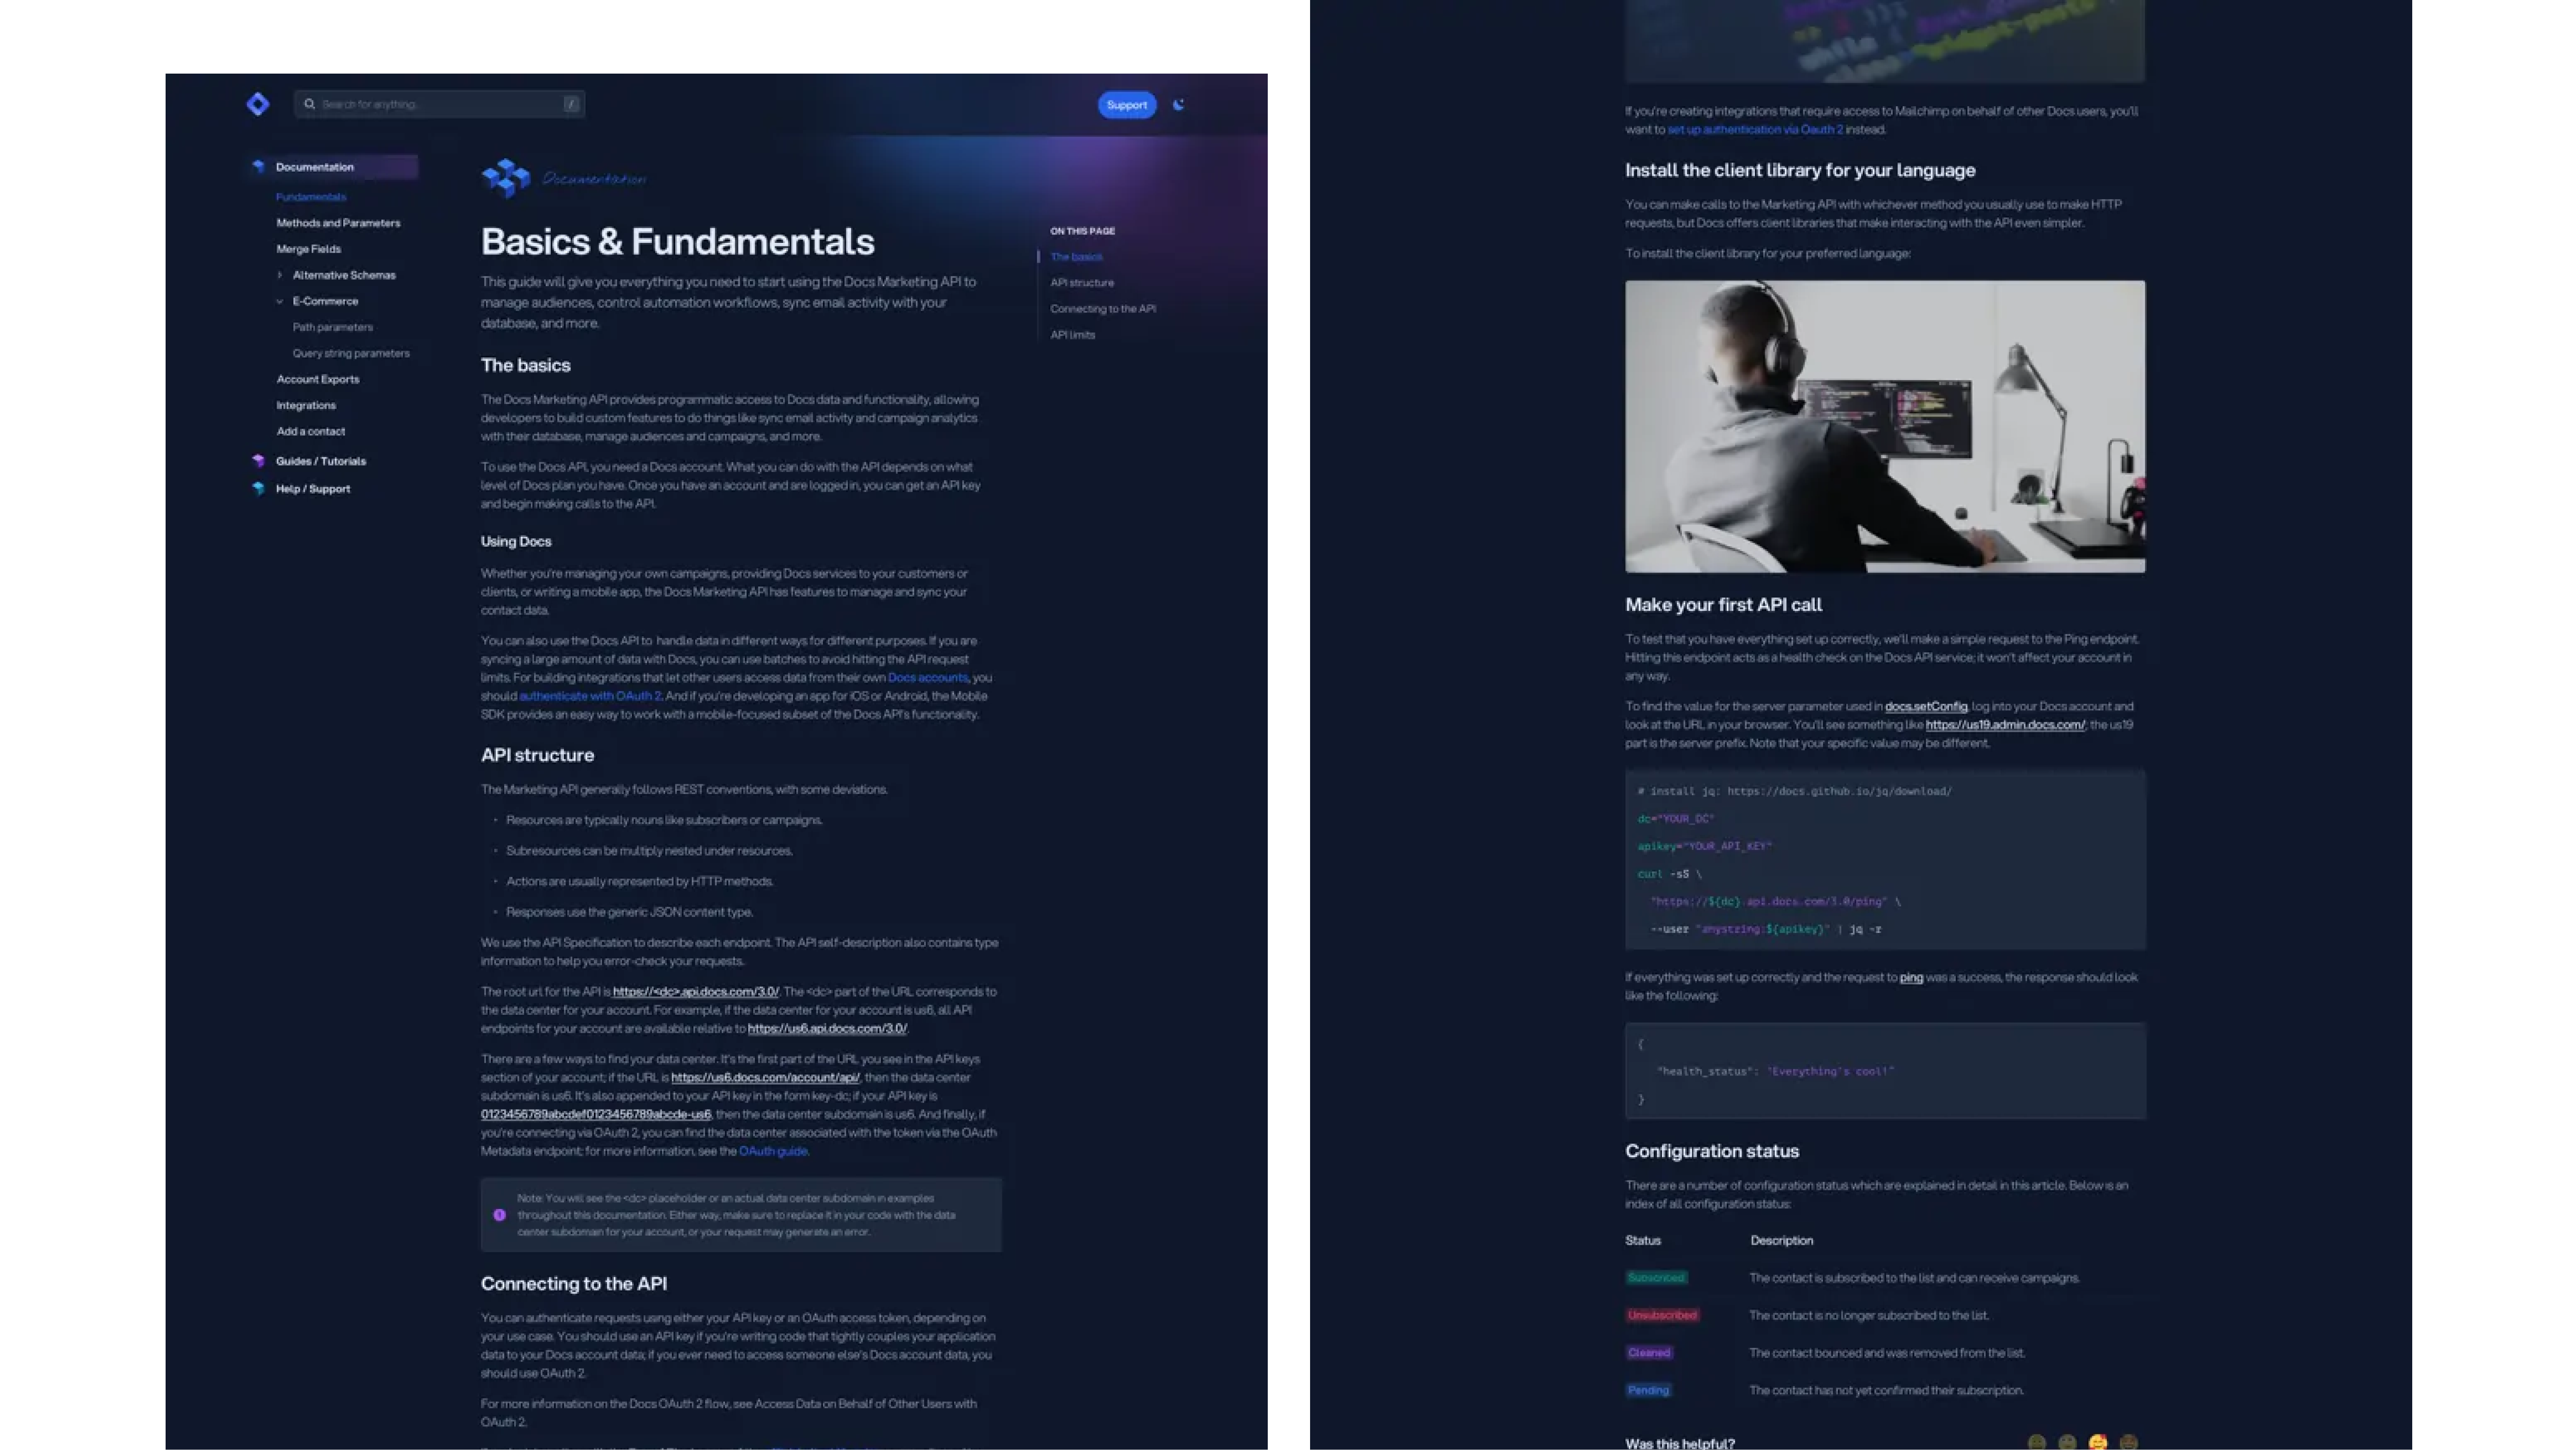This screenshot has width=2576, height=1450.
Task: Click the developer at desk photo
Action: click(1885, 427)
